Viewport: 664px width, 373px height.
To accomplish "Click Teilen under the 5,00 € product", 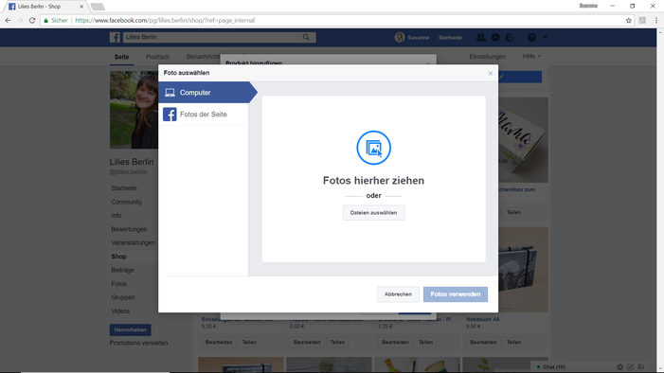I will point(249,342).
